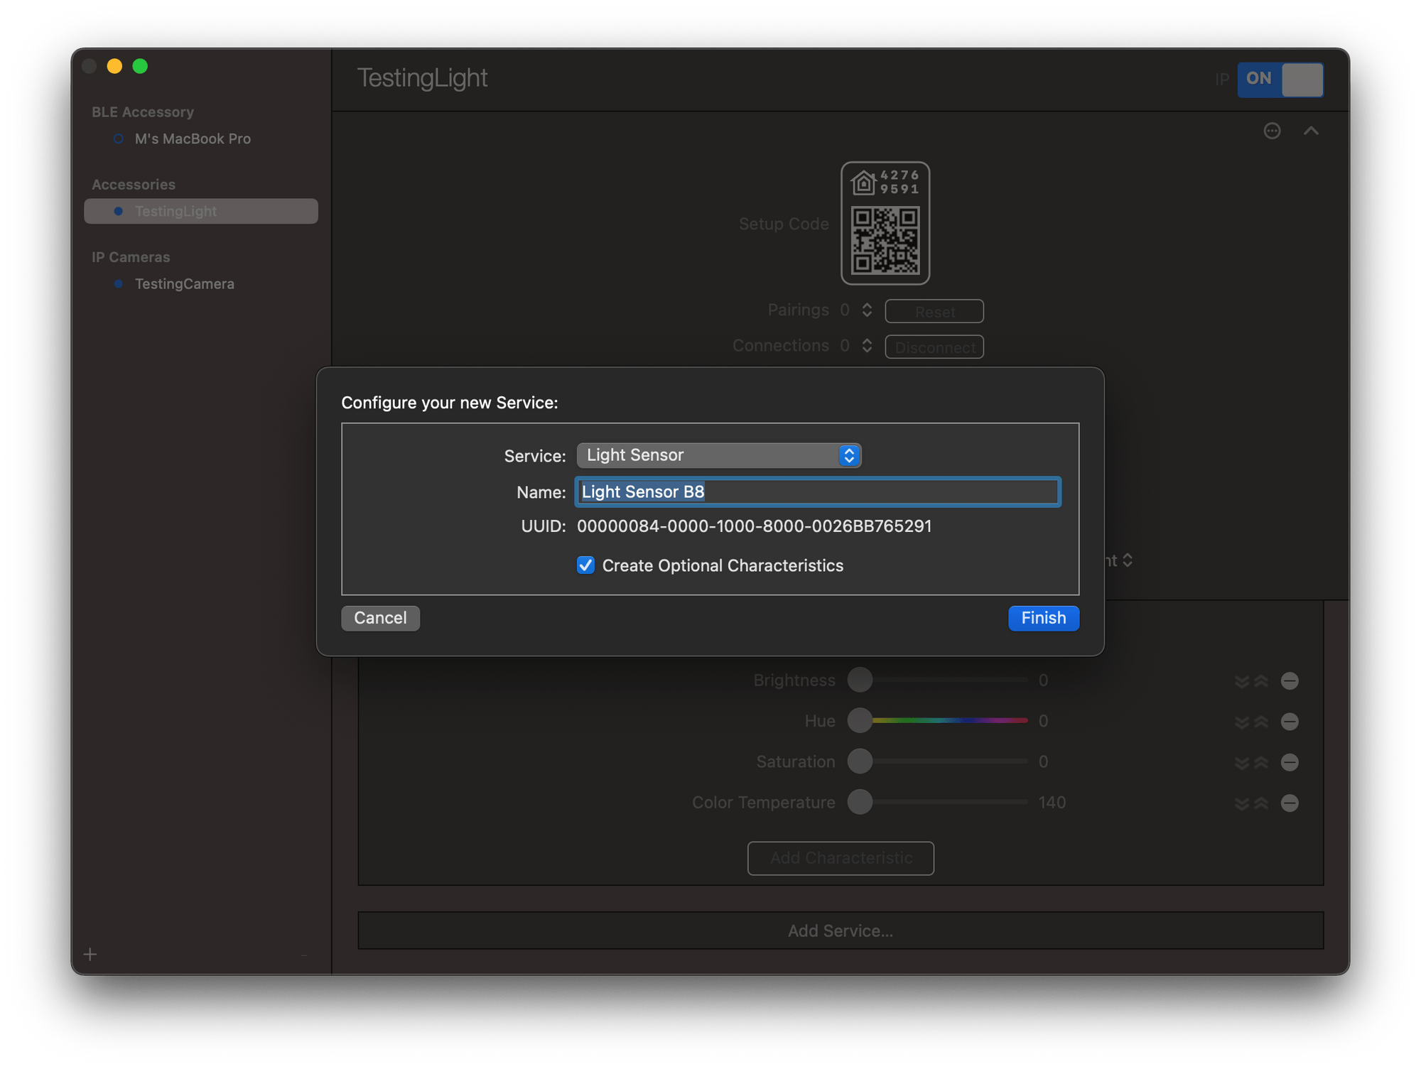Select TestingLight under Accessories
Screen dimensions: 1421x1069
pyautogui.click(x=175, y=211)
